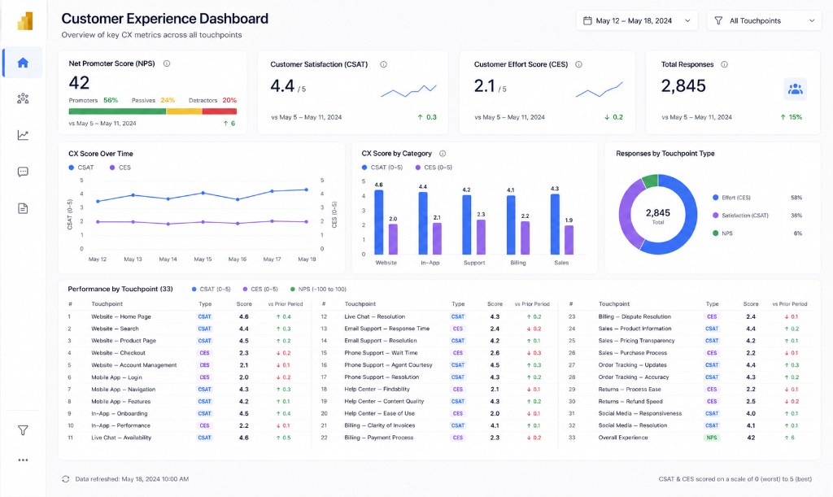Select the Live Chat – Resolution row
Viewport: 833px width, 497px height.
437,316
